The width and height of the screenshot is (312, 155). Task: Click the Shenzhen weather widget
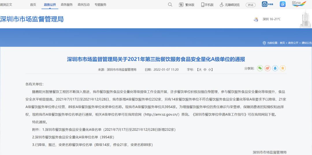click(267, 19)
